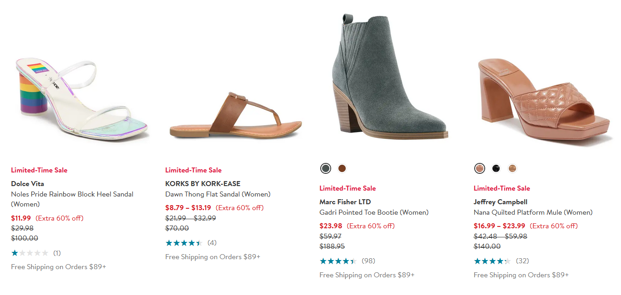Pick the tan swatch on the Jeffrey Campbell mule
Screen dimensions: 621x295
coord(512,168)
